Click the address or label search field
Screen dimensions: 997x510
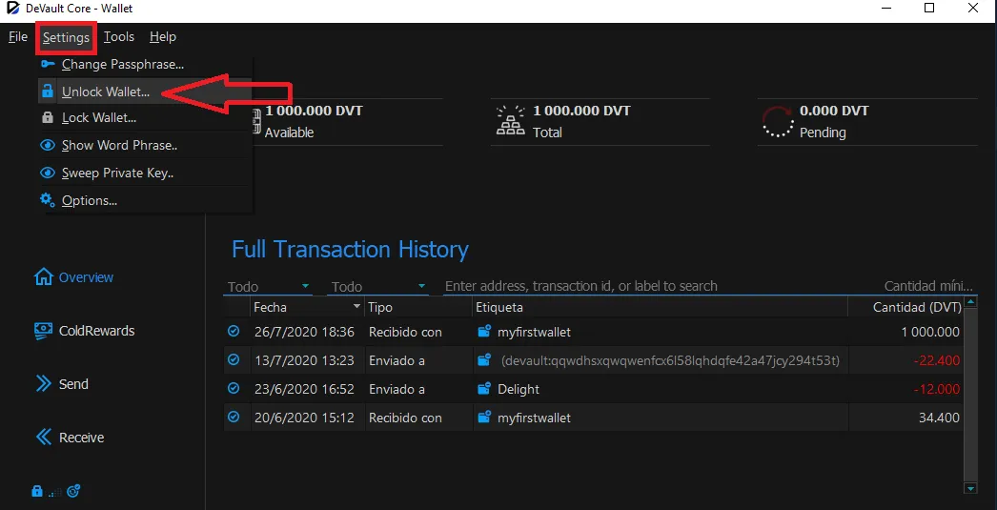pos(658,286)
